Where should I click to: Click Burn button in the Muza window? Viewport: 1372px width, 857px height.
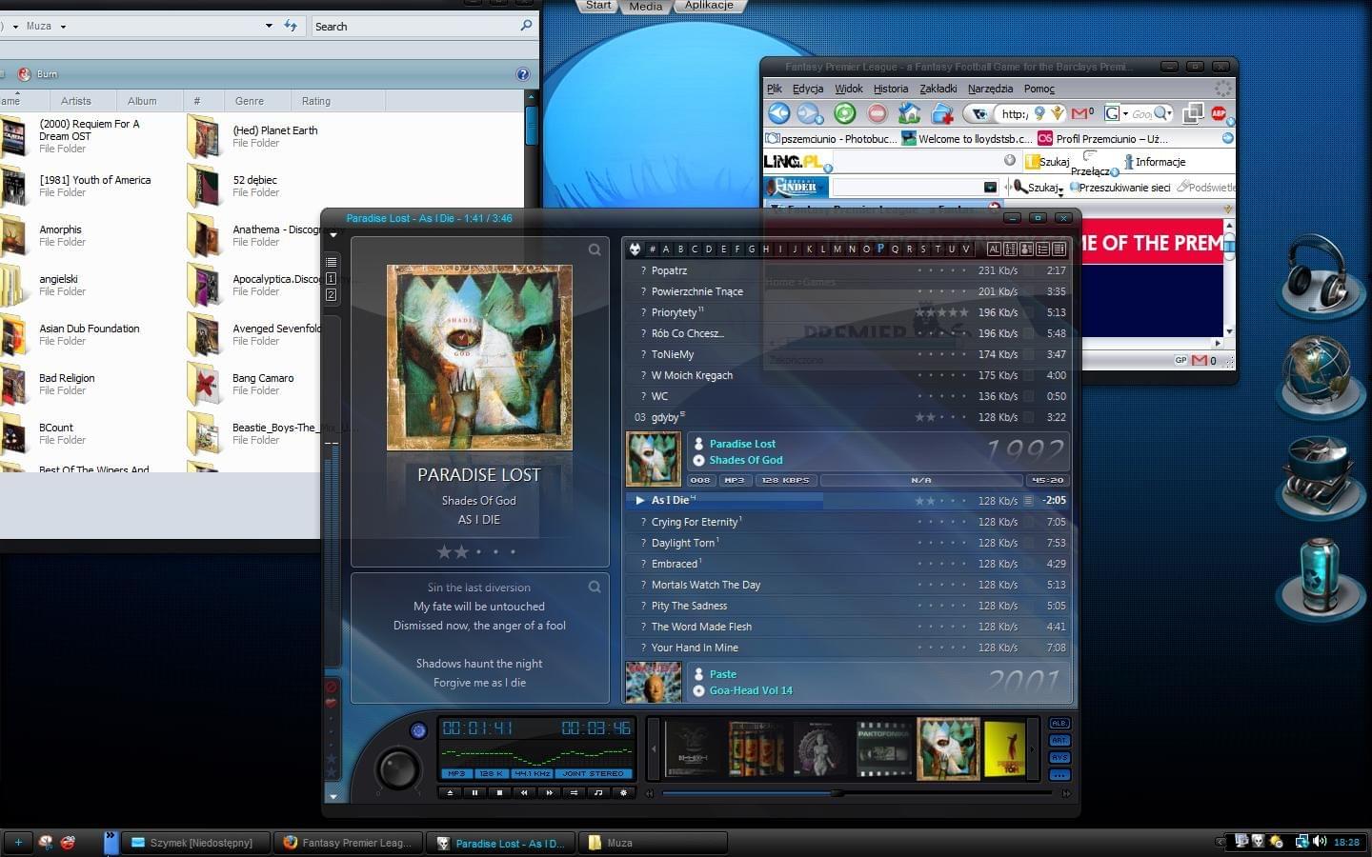(38, 74)
